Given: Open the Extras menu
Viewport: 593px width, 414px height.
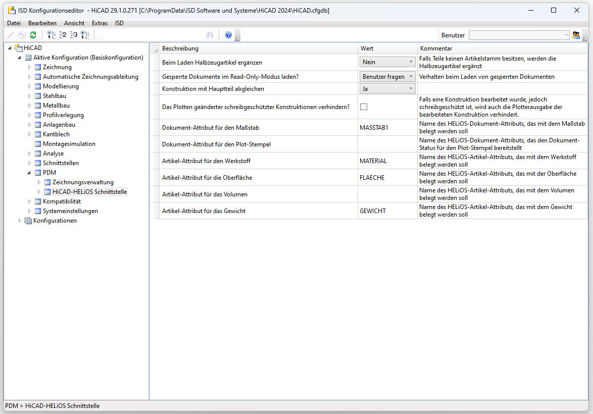Looking at the screenshot, I should point(100,23).
